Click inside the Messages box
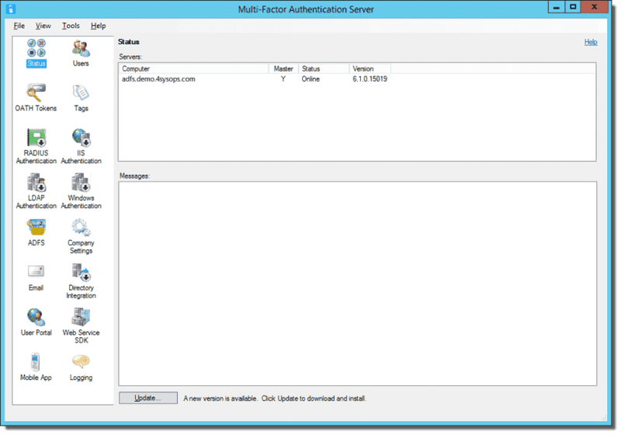621x435 pixels. [357, 284]
